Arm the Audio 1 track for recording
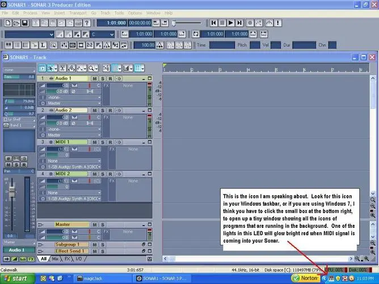This screenshot has height=284, width=379. (x=111, y=78)
